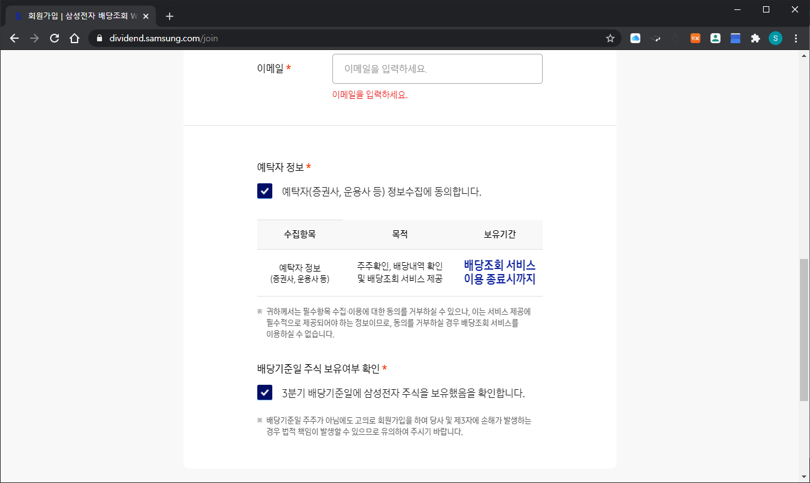Open a new tab with plus button
Image resolution: width=810 pixels, height=483 pixels.
tap(169, 16)
